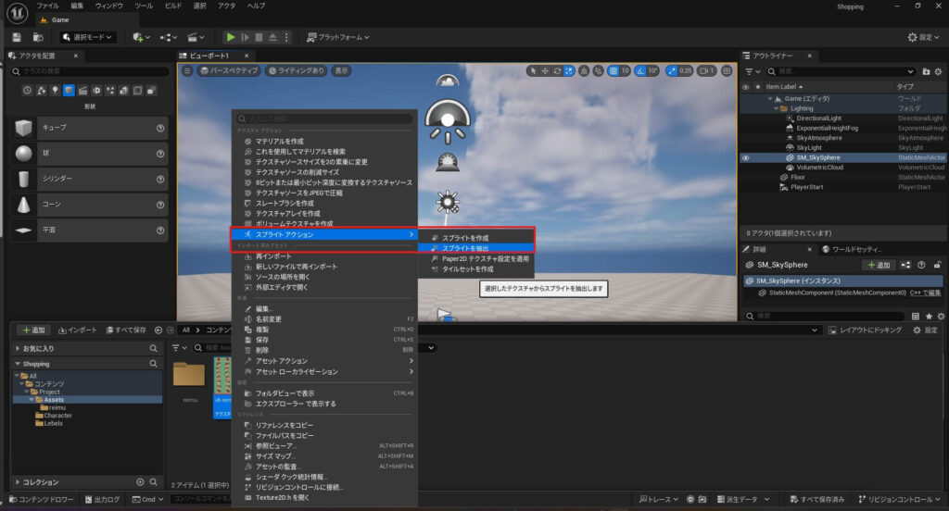
Task: Open 設定 settings in top right
Action: 924,38
